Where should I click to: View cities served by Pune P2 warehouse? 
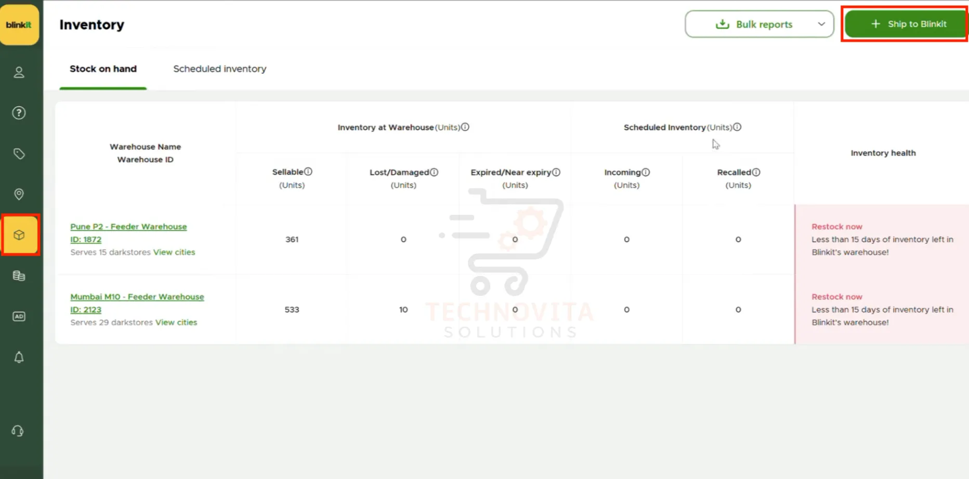[175, 252]
